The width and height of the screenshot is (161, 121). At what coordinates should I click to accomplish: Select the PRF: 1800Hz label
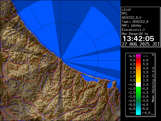point(132,25)
